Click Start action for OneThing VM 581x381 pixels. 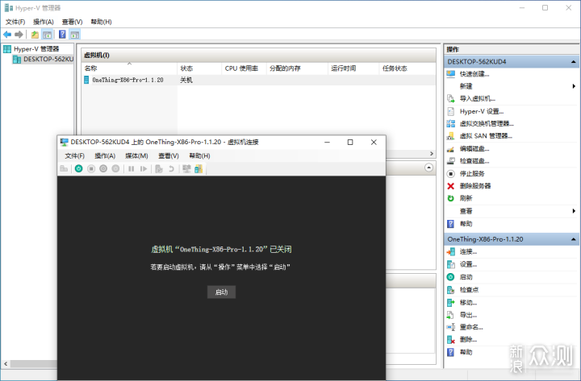[x=466, y=277]
